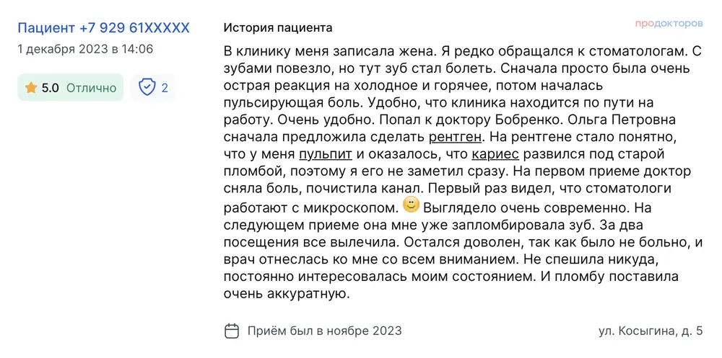Click the review date '1 декабря 2023 в 14:06'

(x=85, y=50)
